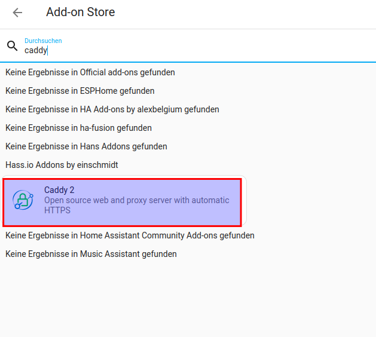Click the no results in ESPHome message

[x=80, y=91]
